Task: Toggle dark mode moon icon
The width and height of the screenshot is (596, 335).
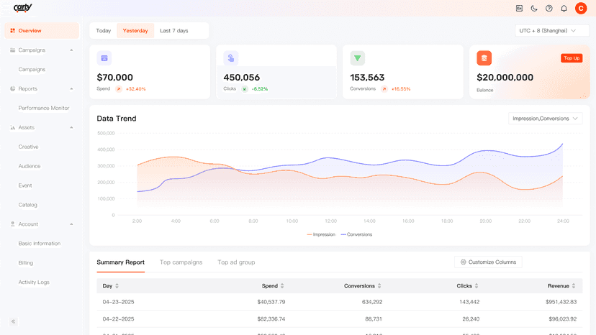Action: click(534, 9)
